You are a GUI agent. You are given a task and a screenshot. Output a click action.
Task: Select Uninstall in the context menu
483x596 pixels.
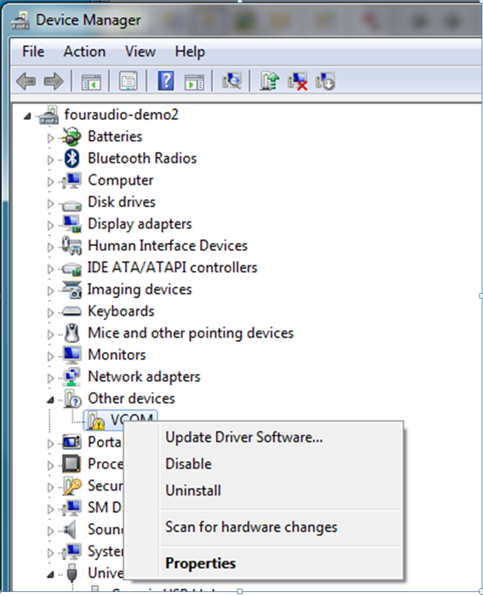[193, 490]
